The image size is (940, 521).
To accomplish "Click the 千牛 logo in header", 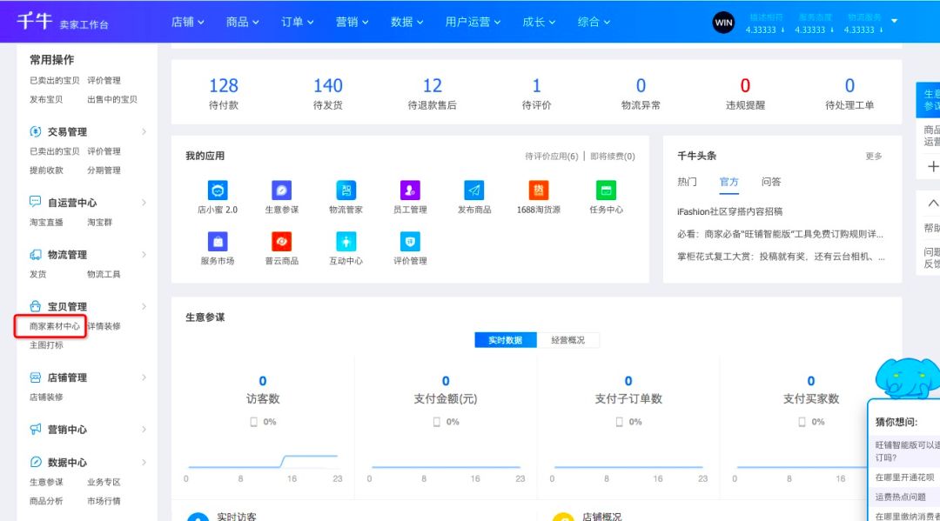I will [34, 21].
